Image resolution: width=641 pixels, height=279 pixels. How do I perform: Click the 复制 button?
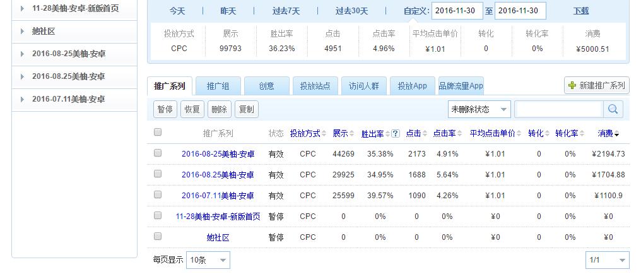[247, 109]
